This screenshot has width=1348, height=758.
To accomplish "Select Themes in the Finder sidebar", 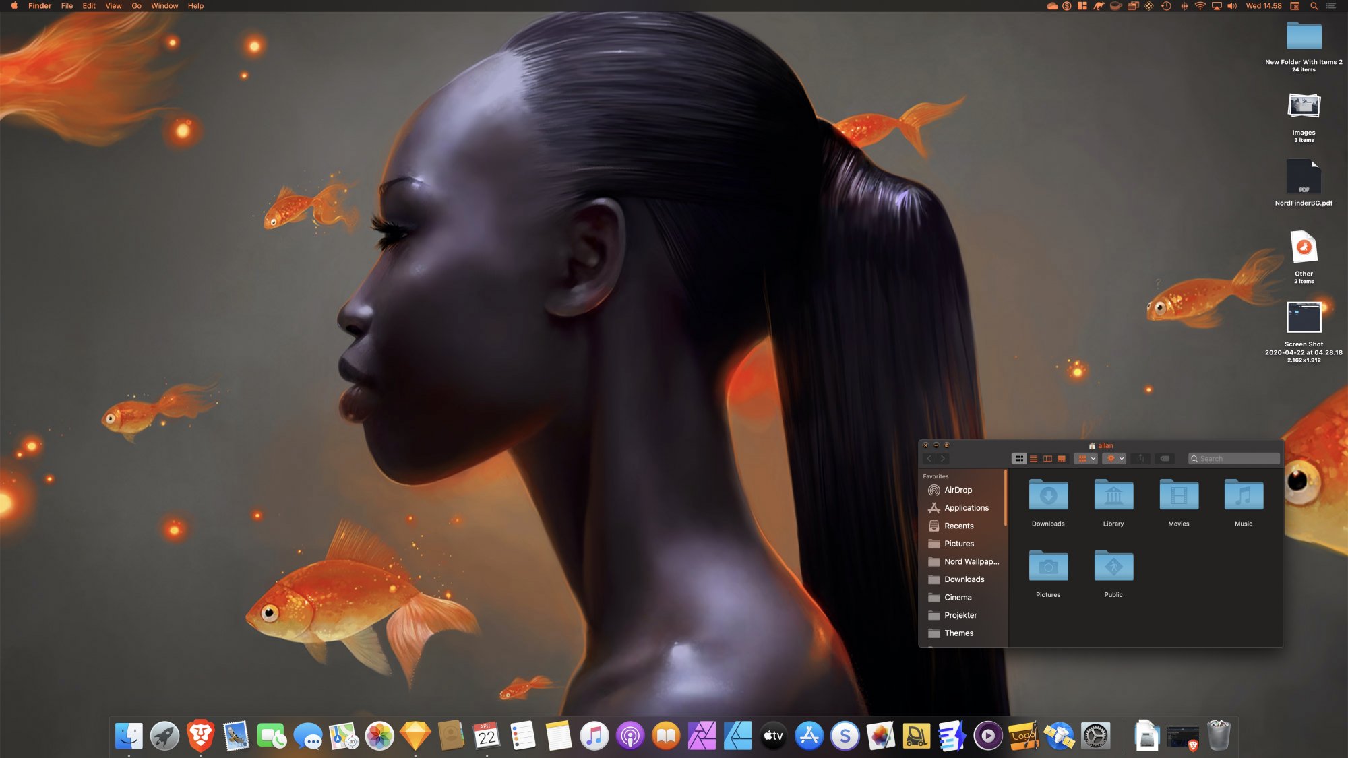I will 964,633.
